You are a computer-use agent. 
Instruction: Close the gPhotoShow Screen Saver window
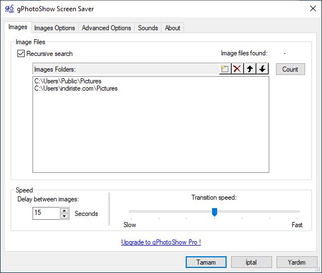[313, 8]
